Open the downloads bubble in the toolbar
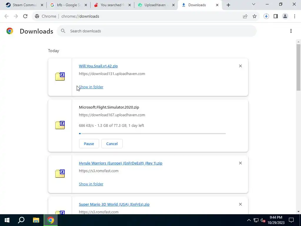Image resolution: width=301 pixels, height=226 pixels. (x=266, y=16)
